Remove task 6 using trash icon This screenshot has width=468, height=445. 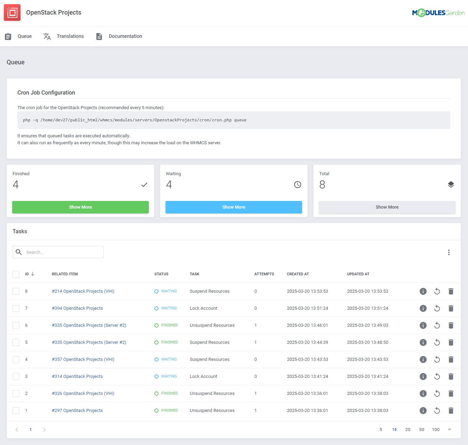pyautogui.click(x=451, y=325)
